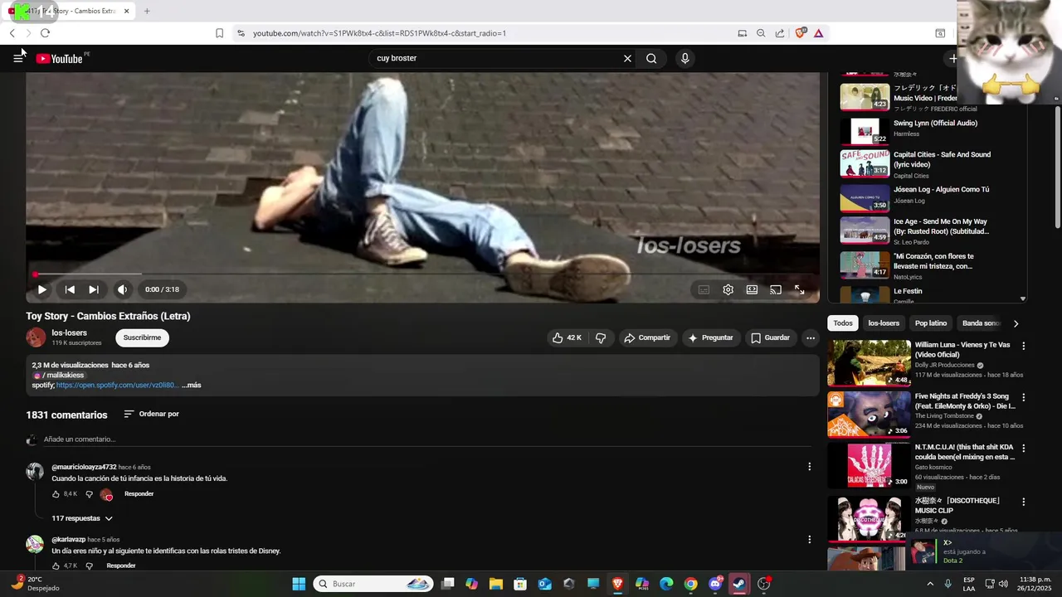Viewport: 1062px width, 597px height.
Task: Play the Toy Story video
Action: coord(41,289)
